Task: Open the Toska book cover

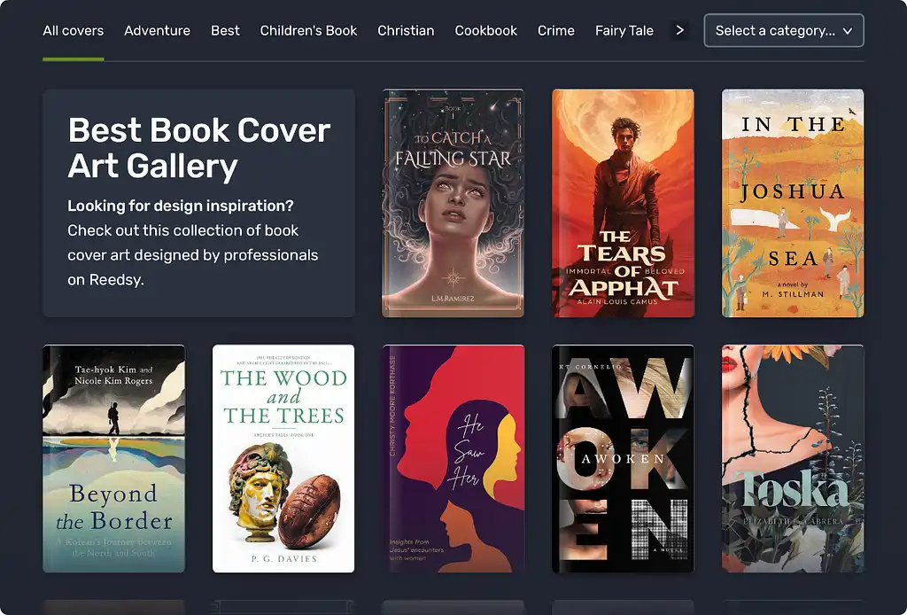Action: [792, 458]
